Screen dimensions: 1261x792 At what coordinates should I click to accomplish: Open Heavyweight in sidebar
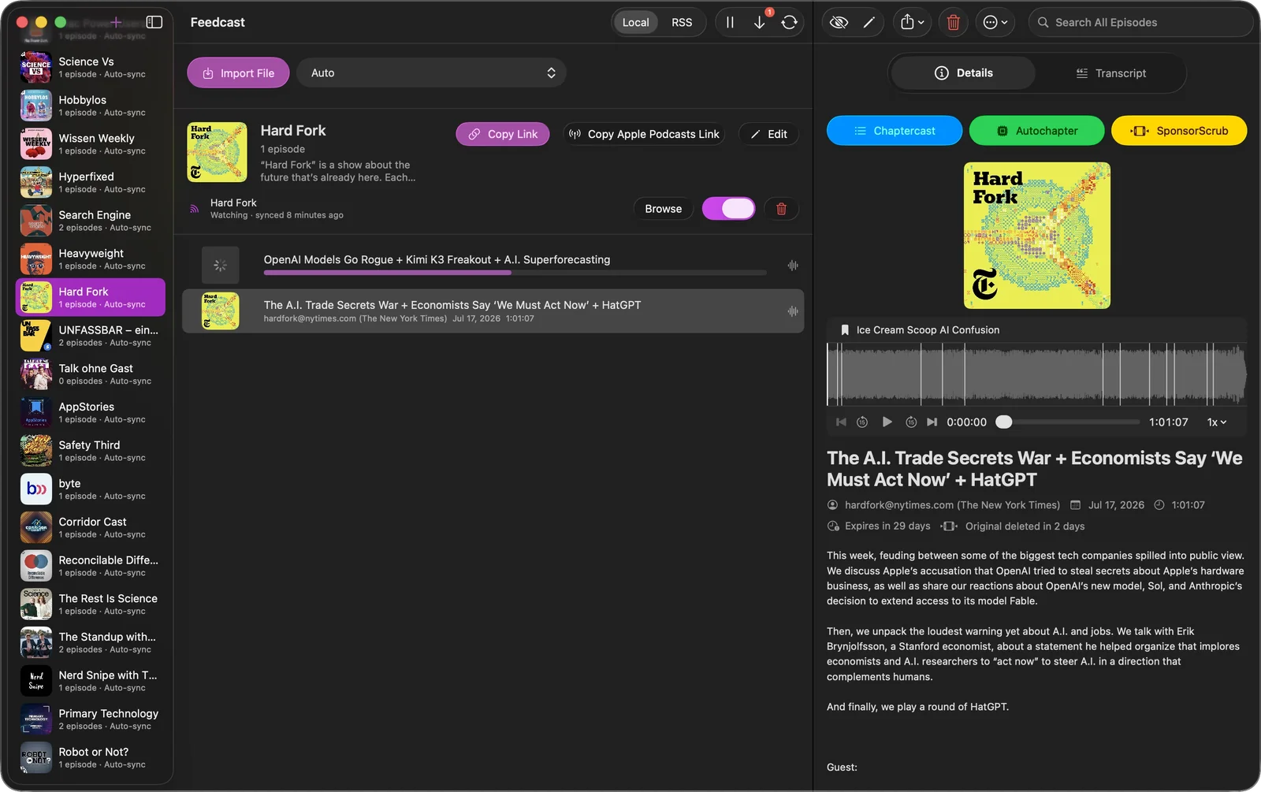[x=91, y=259]
